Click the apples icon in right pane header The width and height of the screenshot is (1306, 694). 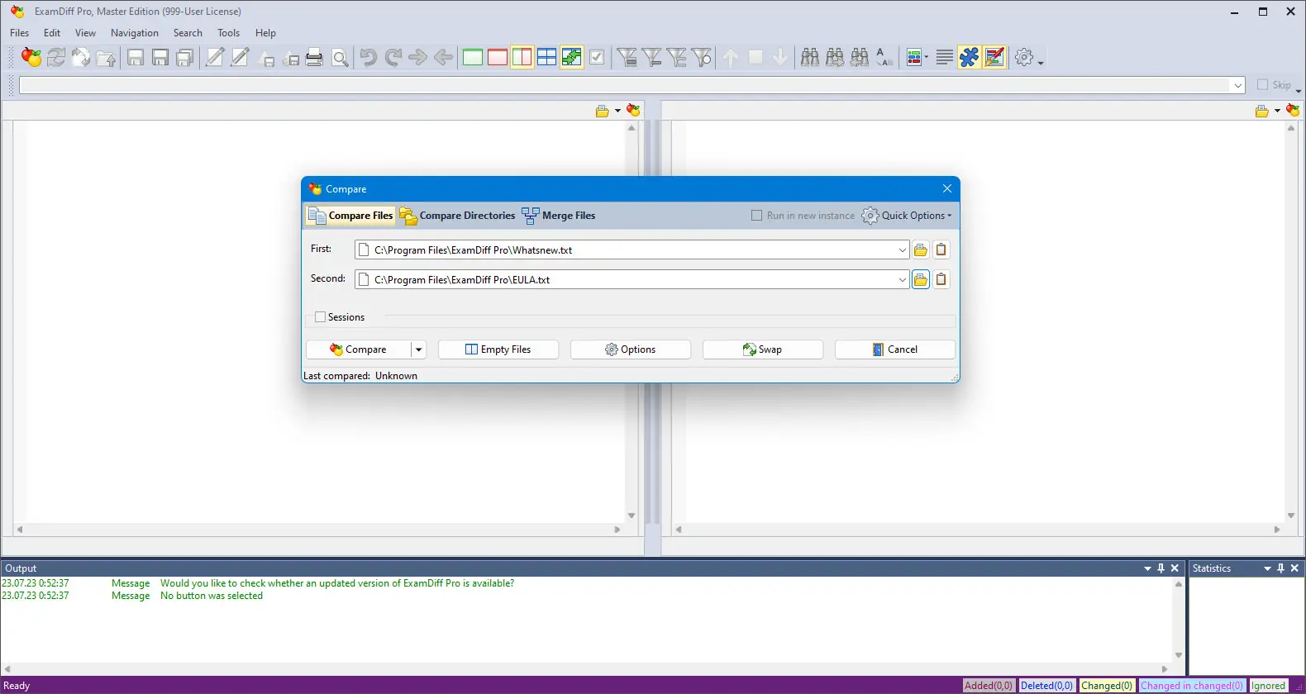[1293, 111]
